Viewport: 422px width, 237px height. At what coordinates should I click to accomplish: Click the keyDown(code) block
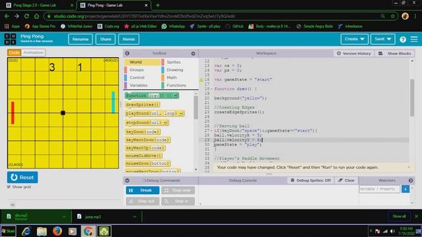click(x=143, y=132)
